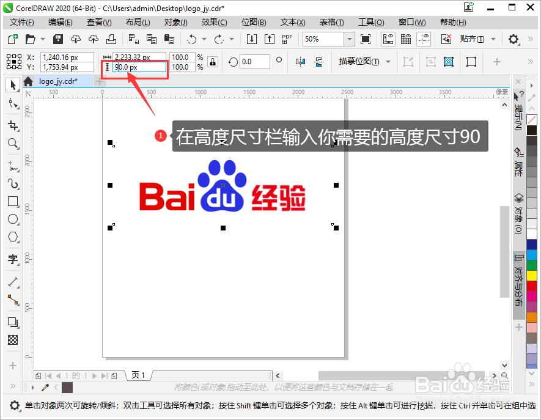Click the New document icon
The image size is (541, 420).
click(x=12, y=39)
